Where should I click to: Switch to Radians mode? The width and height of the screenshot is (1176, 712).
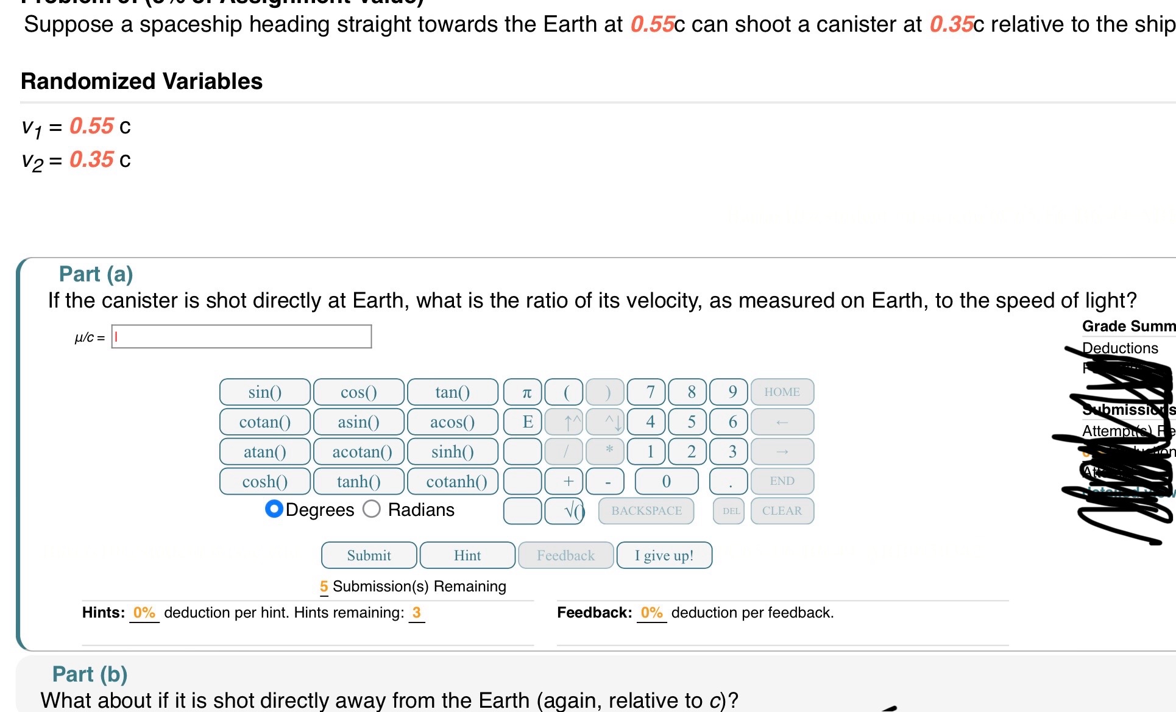tap(372, 509)
